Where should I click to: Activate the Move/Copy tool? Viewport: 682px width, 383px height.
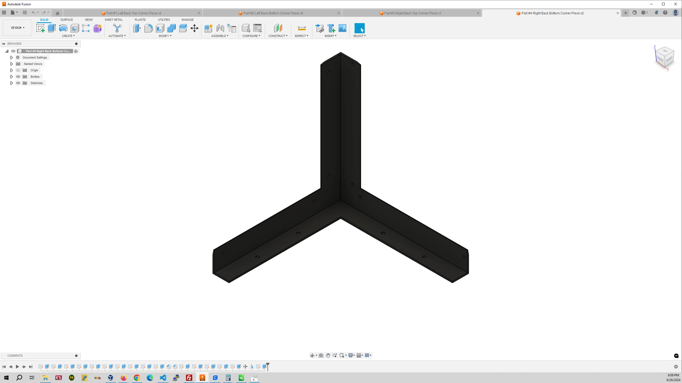click(194, 28)
